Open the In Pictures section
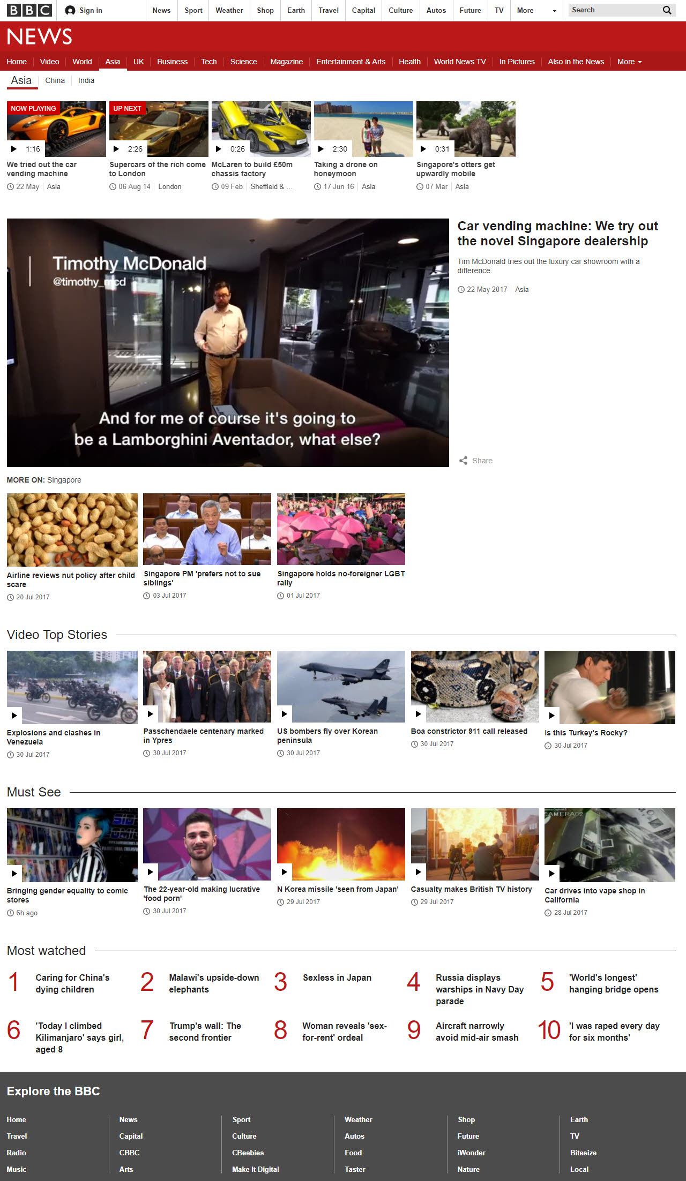The width and height of the screenshot is (686, 1181). coord(517,62)
